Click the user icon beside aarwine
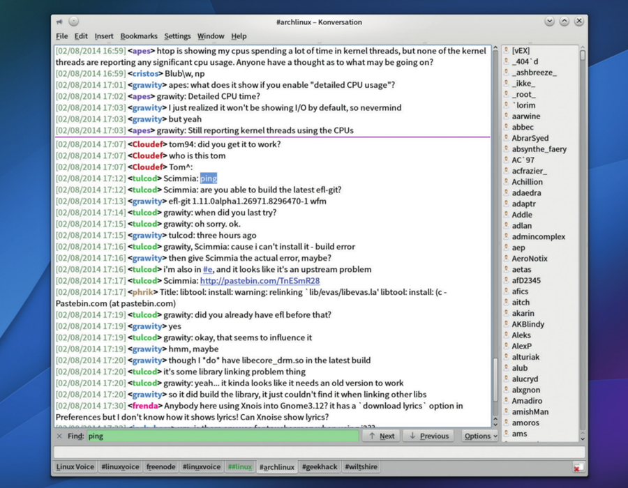The width and height of the screenshot is (628, 488). 507,116
